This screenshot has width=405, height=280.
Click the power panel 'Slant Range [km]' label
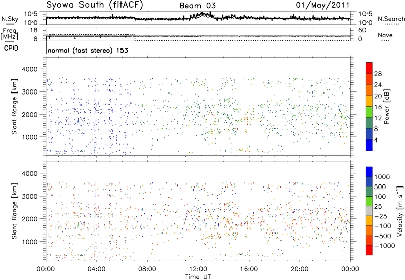(14, 107)
